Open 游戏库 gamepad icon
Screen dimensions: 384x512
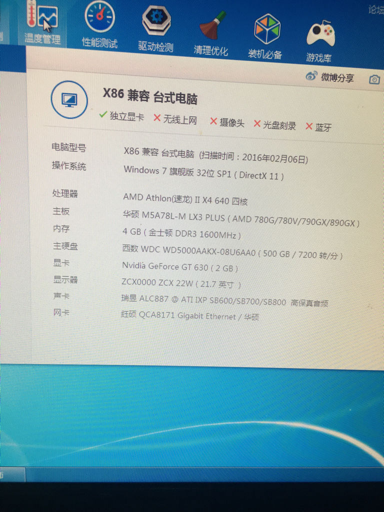(x=320, y=34)
